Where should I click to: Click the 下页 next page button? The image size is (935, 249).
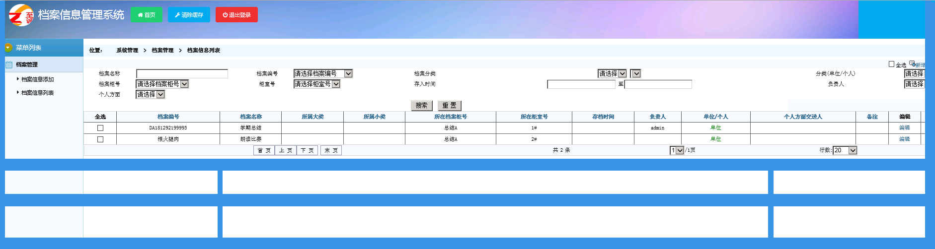tap(307, 150)
